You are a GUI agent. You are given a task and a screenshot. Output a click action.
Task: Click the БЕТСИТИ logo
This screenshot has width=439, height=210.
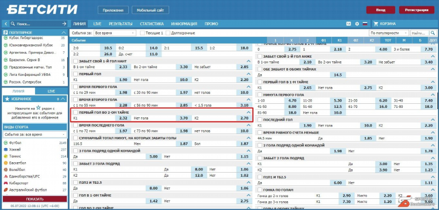click(42, 10)
